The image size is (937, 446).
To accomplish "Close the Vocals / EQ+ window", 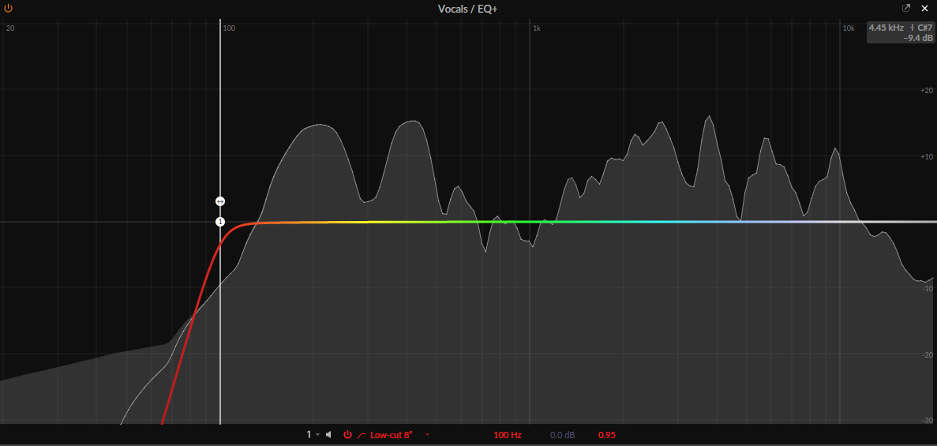I will click(924, 9).
